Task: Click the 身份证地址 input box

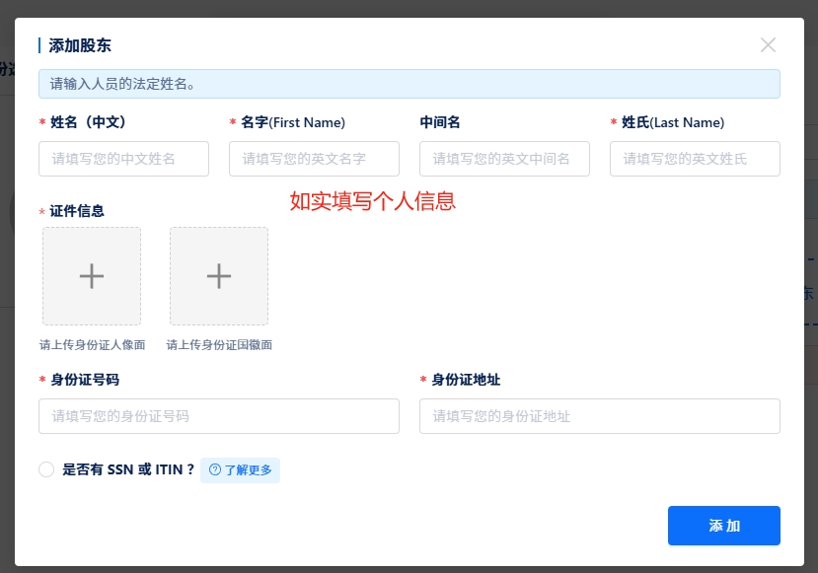Action: click(599, 416)
